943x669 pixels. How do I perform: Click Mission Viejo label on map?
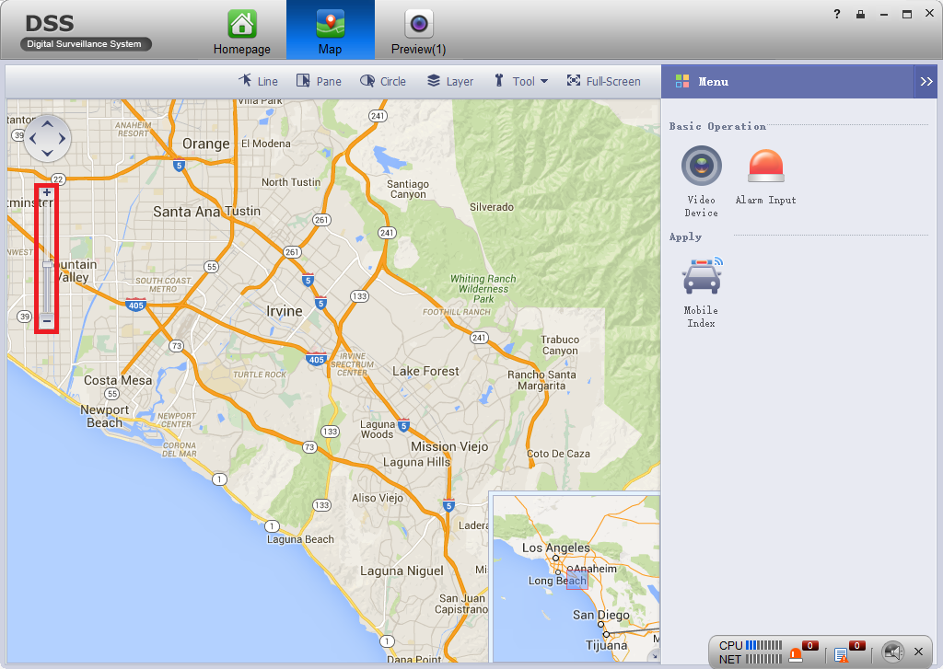pos(449,446)
